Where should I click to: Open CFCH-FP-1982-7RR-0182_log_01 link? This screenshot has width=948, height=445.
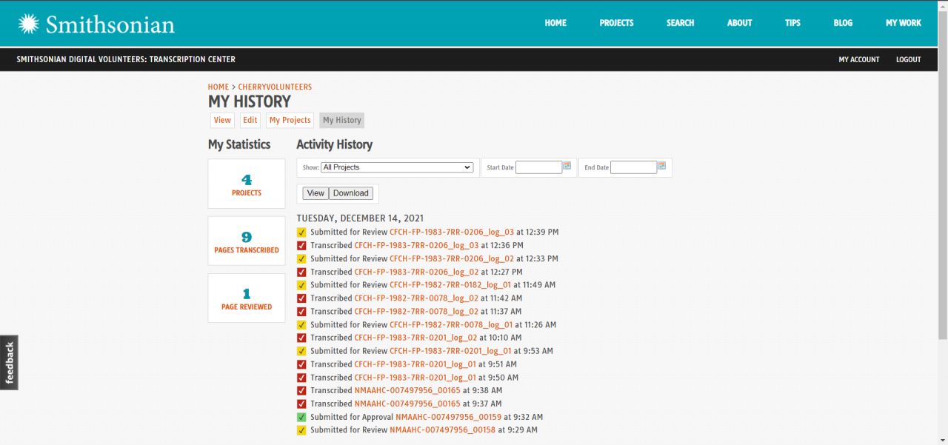(x=450, y=285)
